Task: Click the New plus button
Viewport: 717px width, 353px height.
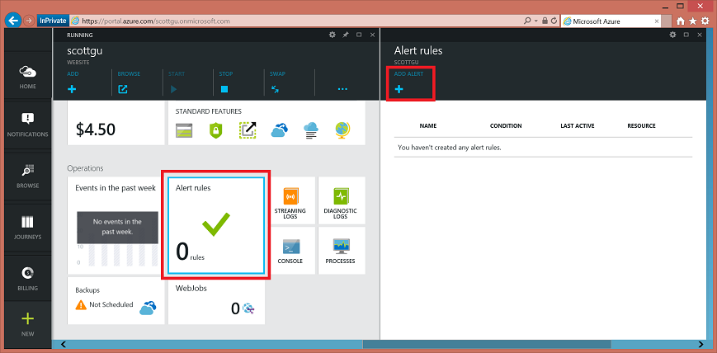Action: click(27, 324)
